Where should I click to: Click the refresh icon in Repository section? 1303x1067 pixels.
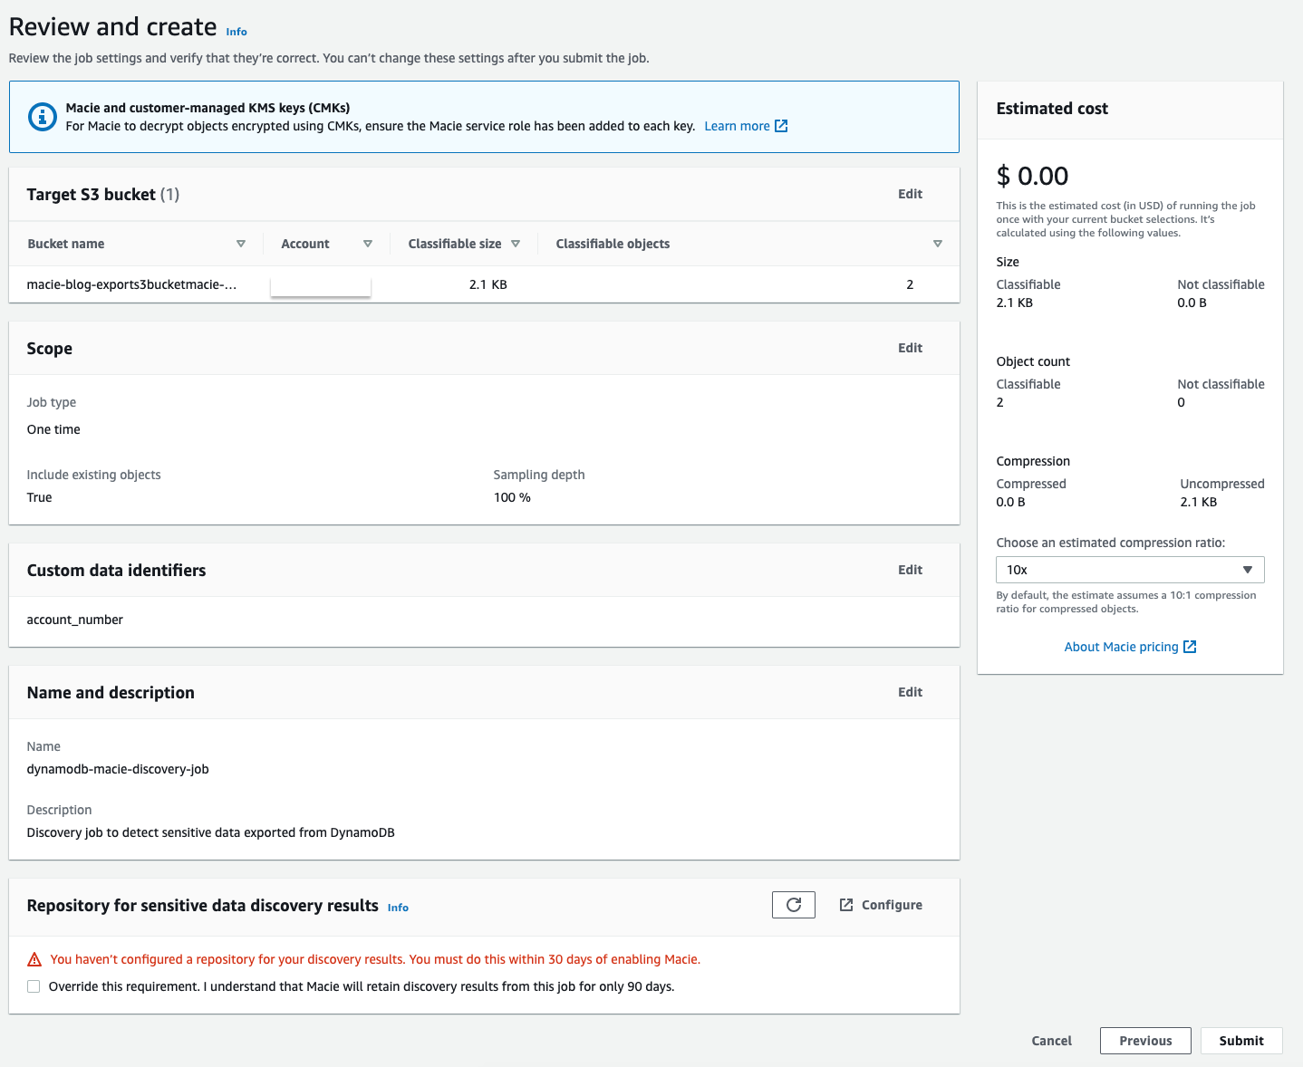793,904
